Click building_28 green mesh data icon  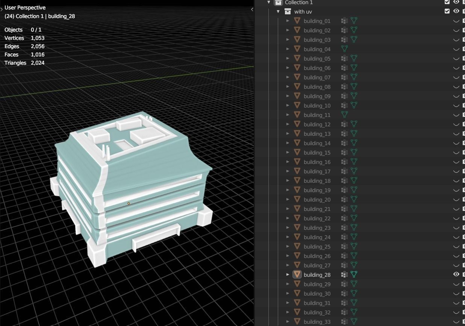(x=354, y=274)
